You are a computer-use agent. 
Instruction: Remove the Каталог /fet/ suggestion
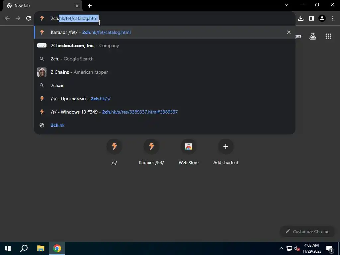pyautogui.click(x=289, y=32)
